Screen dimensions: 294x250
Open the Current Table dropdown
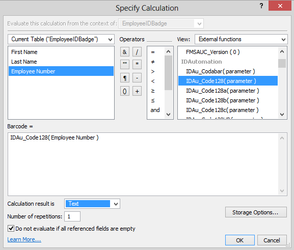point(61,39)
